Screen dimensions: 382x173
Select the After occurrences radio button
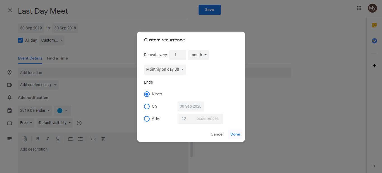click(x=147, y=119)
